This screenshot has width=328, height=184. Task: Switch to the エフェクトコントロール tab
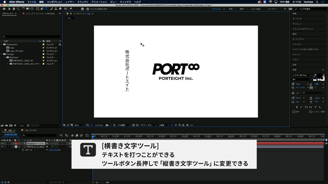coord(40,13)
